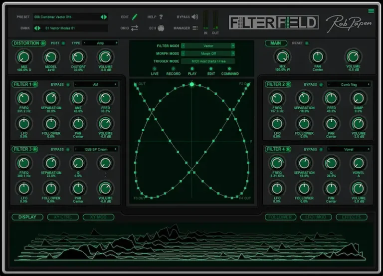Click Filter 2 Damp knob
The width and height of the screenshot is (383, 276).
359,98
